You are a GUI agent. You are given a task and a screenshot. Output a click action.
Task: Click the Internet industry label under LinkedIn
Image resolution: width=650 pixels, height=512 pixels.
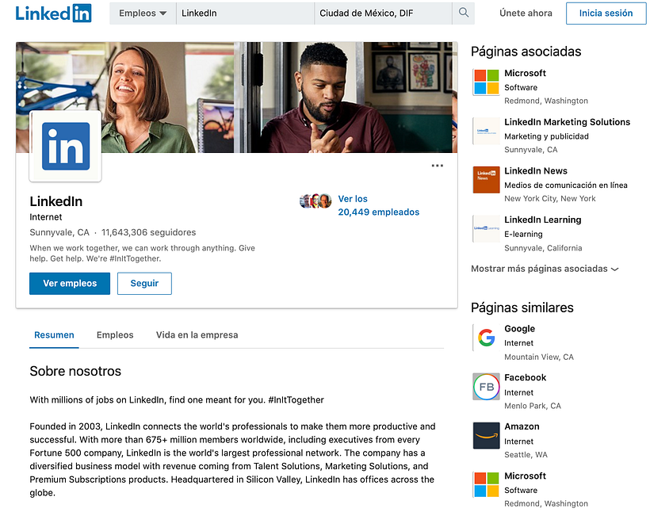click(x=46, y=217)
